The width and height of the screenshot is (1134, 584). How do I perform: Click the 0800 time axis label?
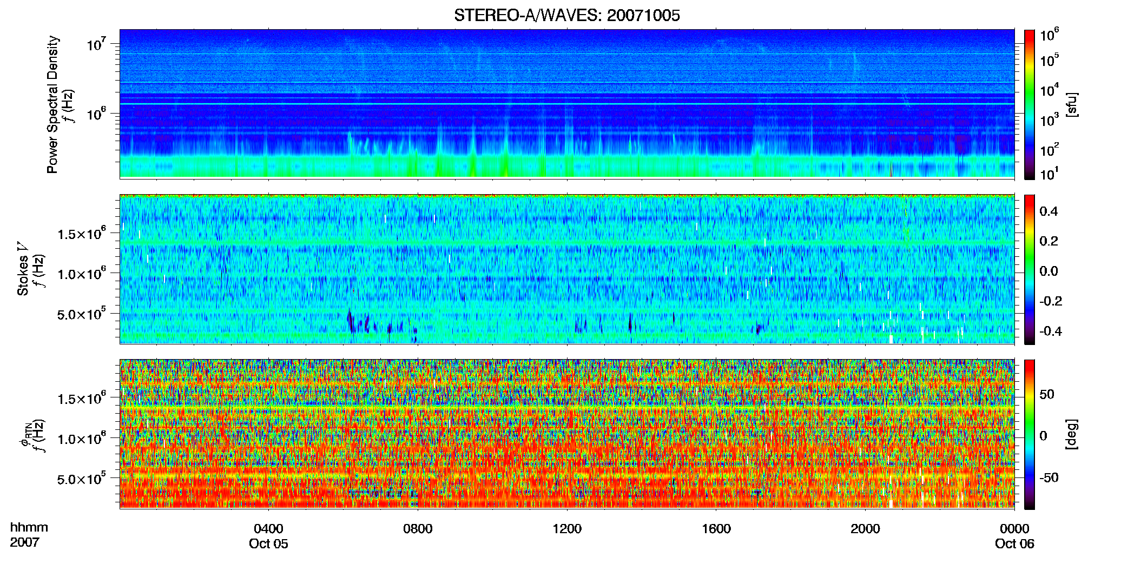(418, 528)
